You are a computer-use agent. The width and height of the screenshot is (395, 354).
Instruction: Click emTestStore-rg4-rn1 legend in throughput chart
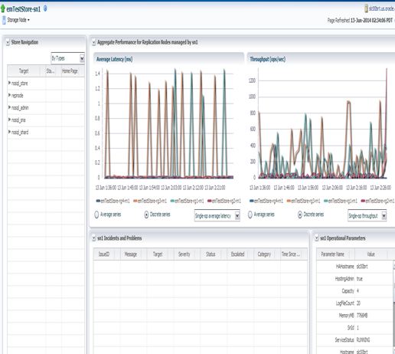266,201
